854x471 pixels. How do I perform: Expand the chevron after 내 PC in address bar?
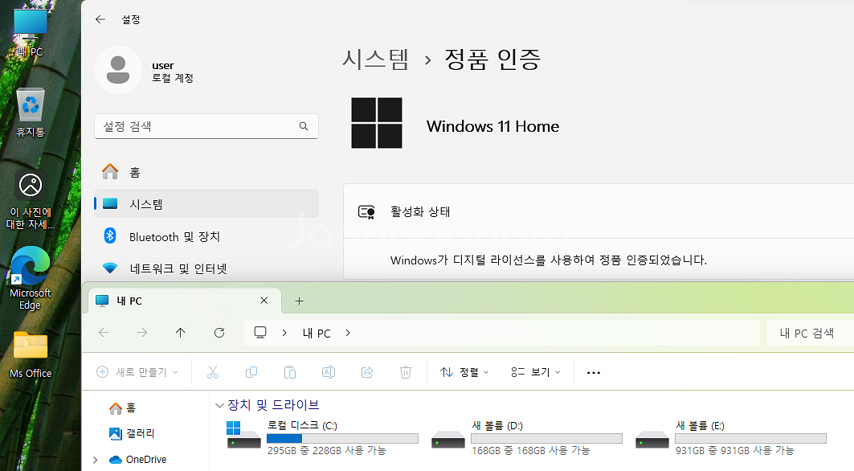click(x=348, y=333)
